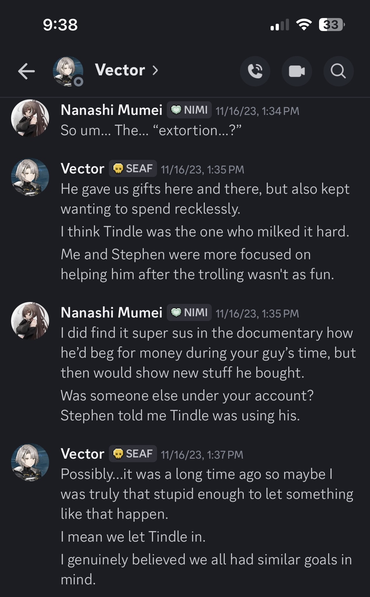Tap the SEAF skull tag at 1:35 PM

(133, 168)
